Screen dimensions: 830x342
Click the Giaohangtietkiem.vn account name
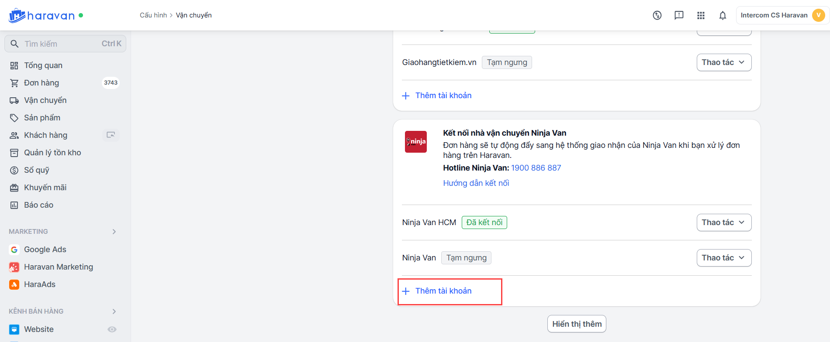[x=439, y=62]
